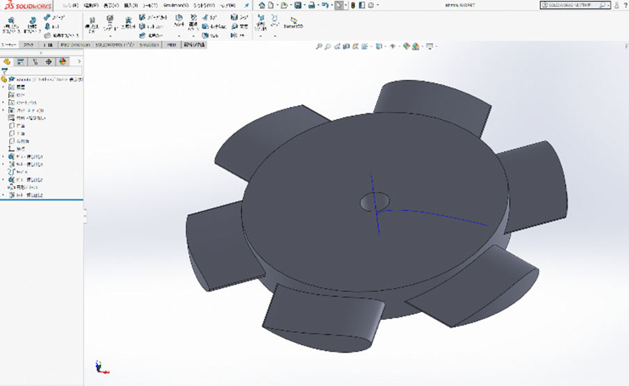Open the PropertyManager panel tab
The height and width of the screenshot is (386, 629).
coord(21,61)
